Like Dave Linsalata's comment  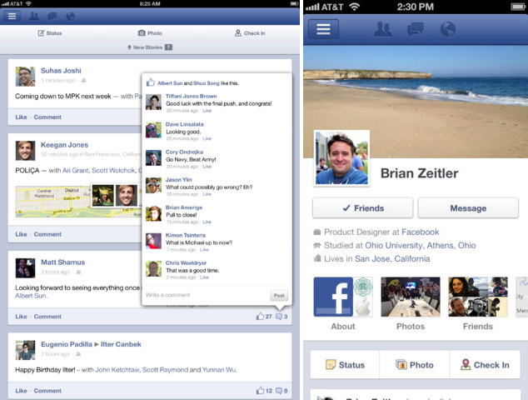pyautogui.click(x=207, y=138)
